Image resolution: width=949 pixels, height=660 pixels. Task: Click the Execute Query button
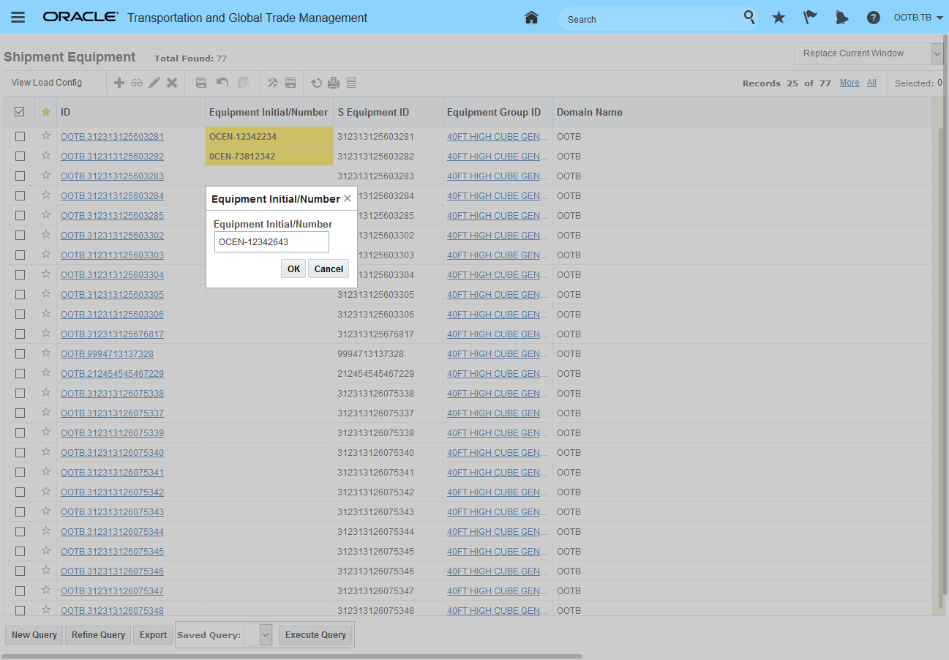tap(315, 634)
